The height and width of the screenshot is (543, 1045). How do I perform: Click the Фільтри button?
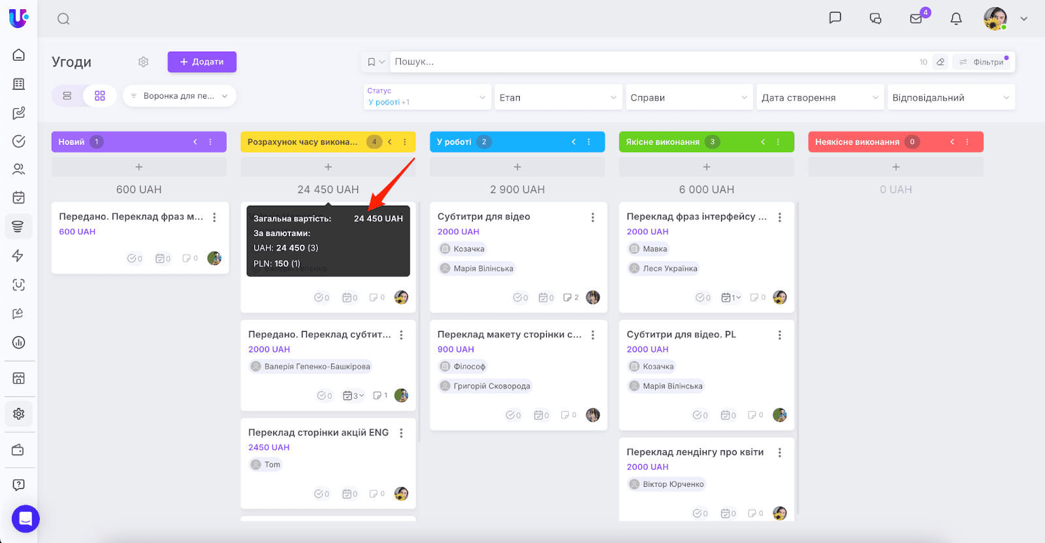pos(982,62)
